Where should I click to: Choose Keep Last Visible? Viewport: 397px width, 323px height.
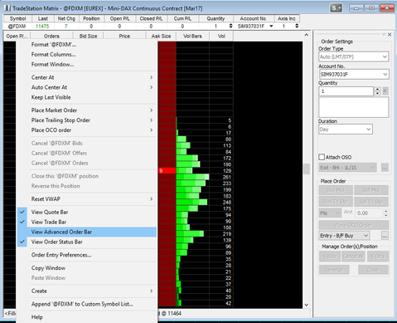tap(86, 97)
